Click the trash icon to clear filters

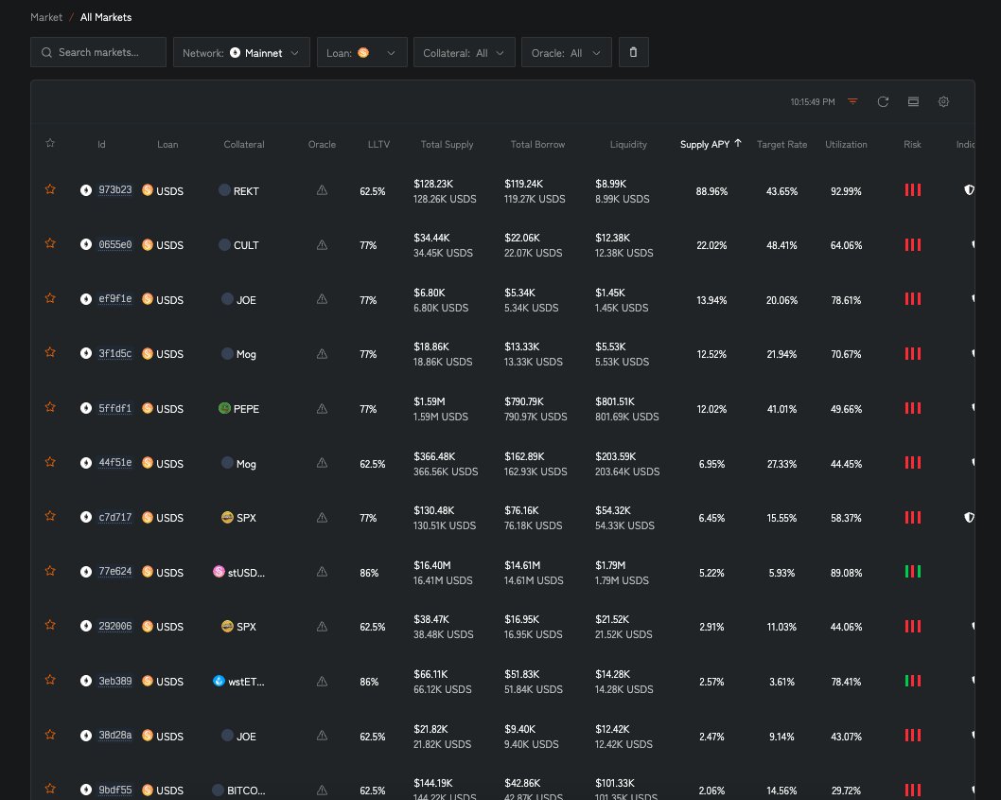[633, 53]
